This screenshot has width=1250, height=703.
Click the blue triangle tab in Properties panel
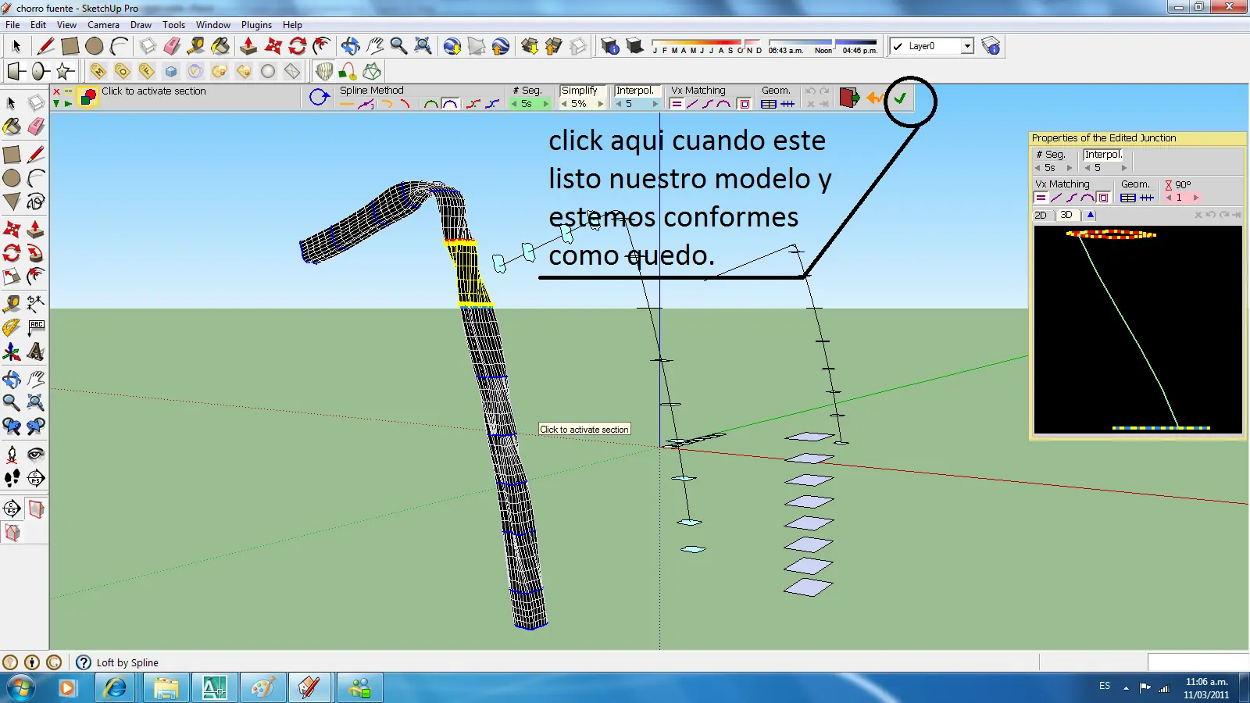pyautogui.click(x=1091, y=215)
